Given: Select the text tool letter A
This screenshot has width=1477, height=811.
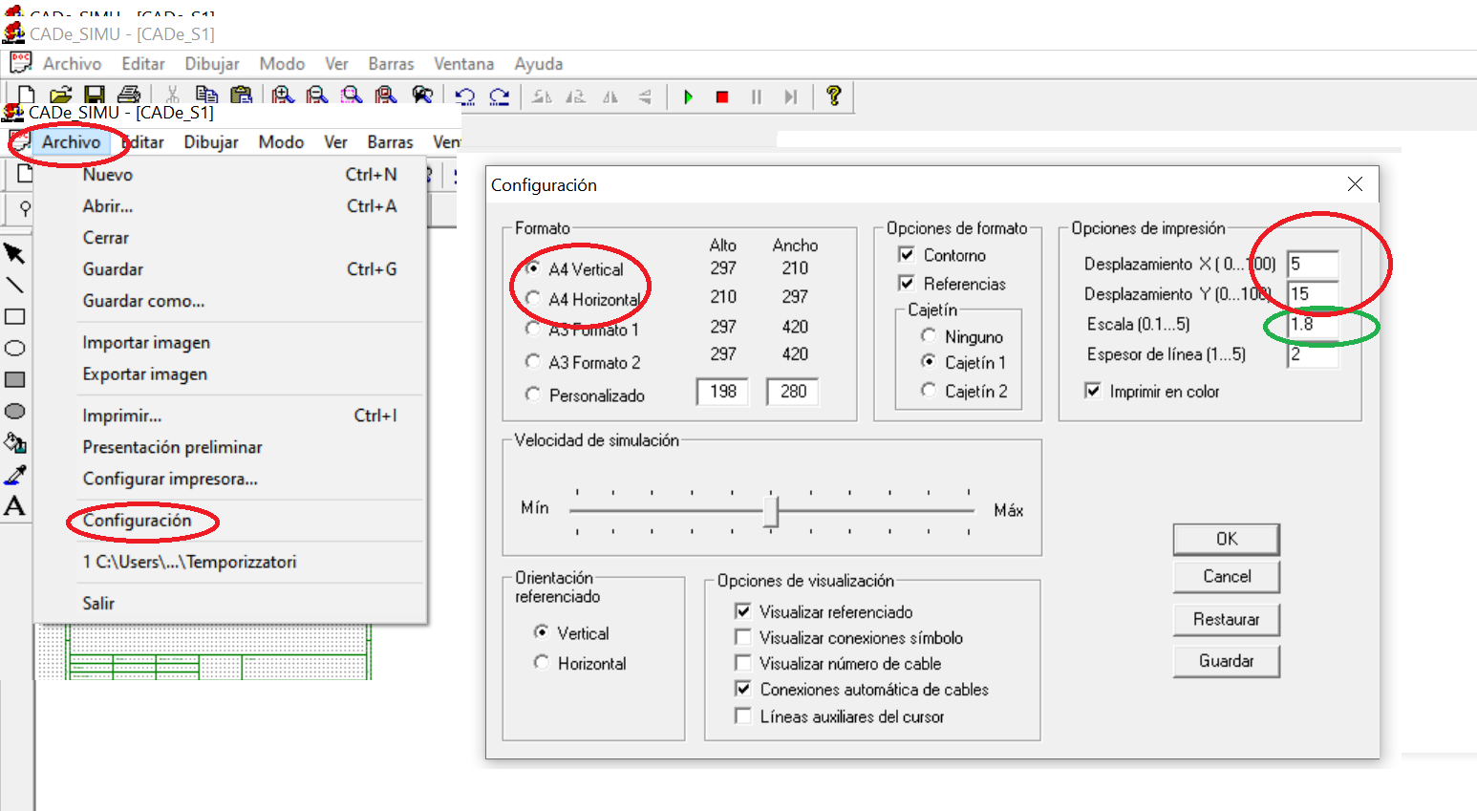Looking at the screenshot, I should tap(14, 506).
